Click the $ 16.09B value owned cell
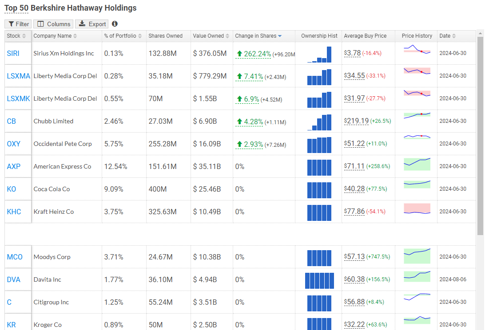The image size is (485, 330). click(x=207, y=144)
